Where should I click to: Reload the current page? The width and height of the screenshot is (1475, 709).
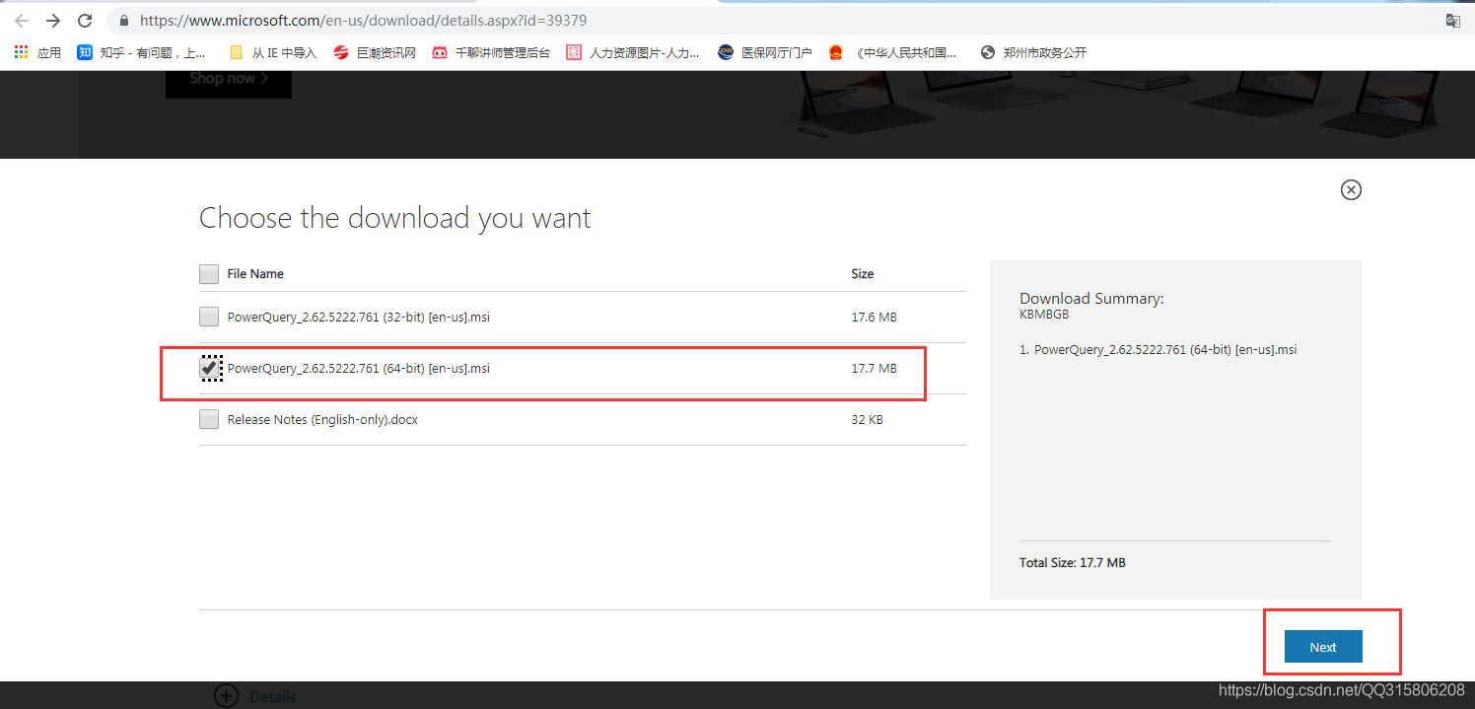coord(85,20)
